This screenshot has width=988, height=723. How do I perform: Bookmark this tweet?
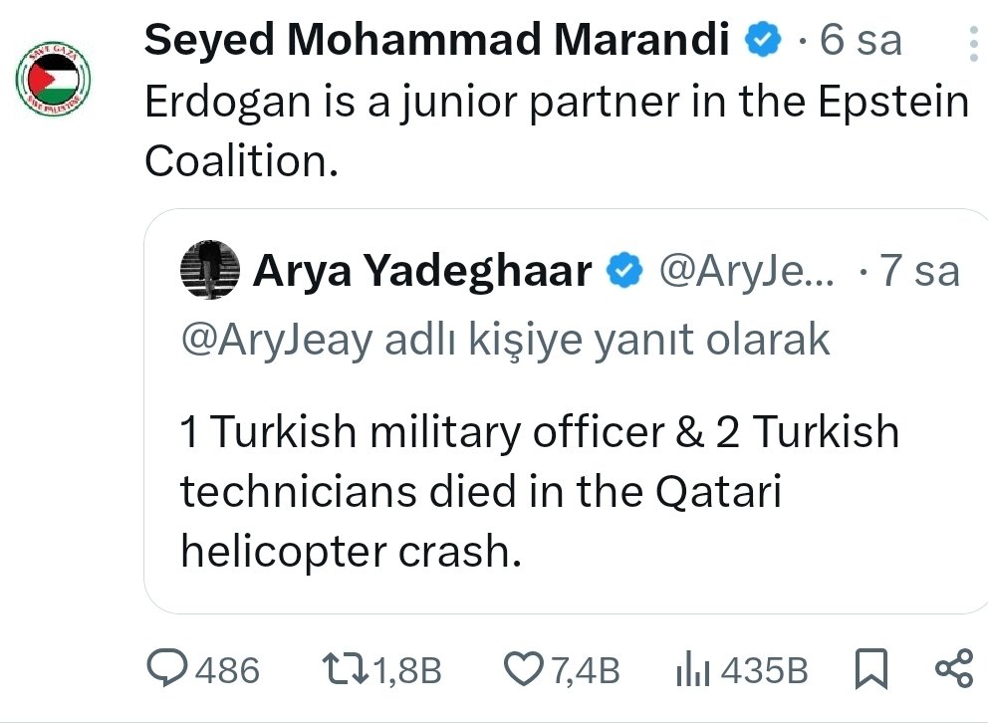(x=870, y=669)
